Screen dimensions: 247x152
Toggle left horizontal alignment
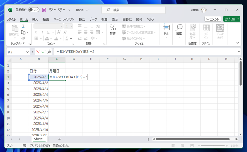point(79,32)
